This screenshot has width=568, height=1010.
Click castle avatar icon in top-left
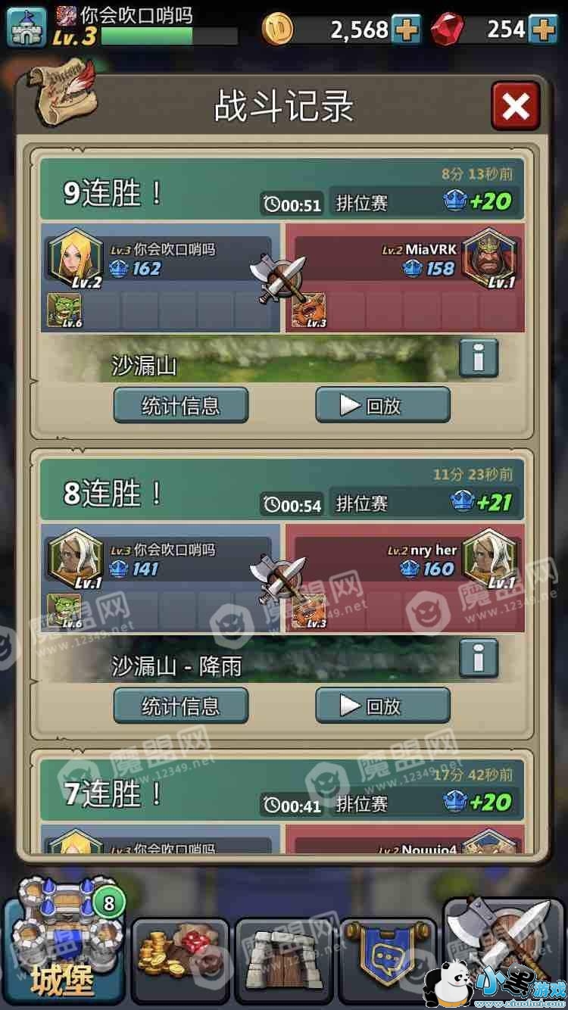click(26, 26)
